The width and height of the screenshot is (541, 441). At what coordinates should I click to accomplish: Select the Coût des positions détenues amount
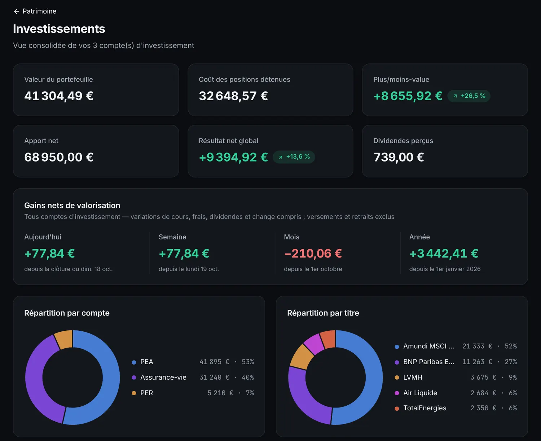(233, 96)
